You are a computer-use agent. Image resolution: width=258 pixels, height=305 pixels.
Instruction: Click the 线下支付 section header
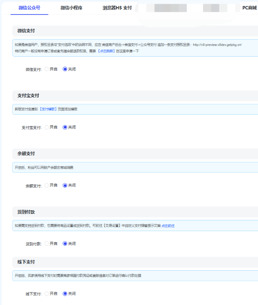pos(26,262)
